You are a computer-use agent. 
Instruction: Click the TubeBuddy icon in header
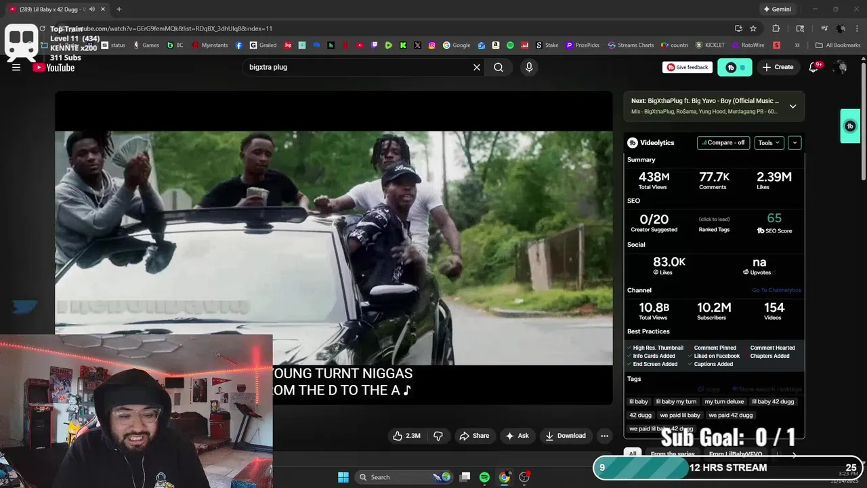point(735,67)
